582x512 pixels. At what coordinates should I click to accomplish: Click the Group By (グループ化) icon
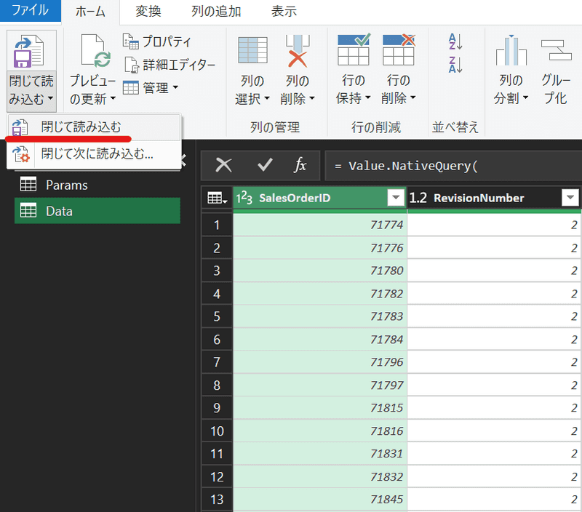556,52
